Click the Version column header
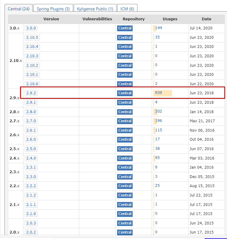 [x=51, y=19]
